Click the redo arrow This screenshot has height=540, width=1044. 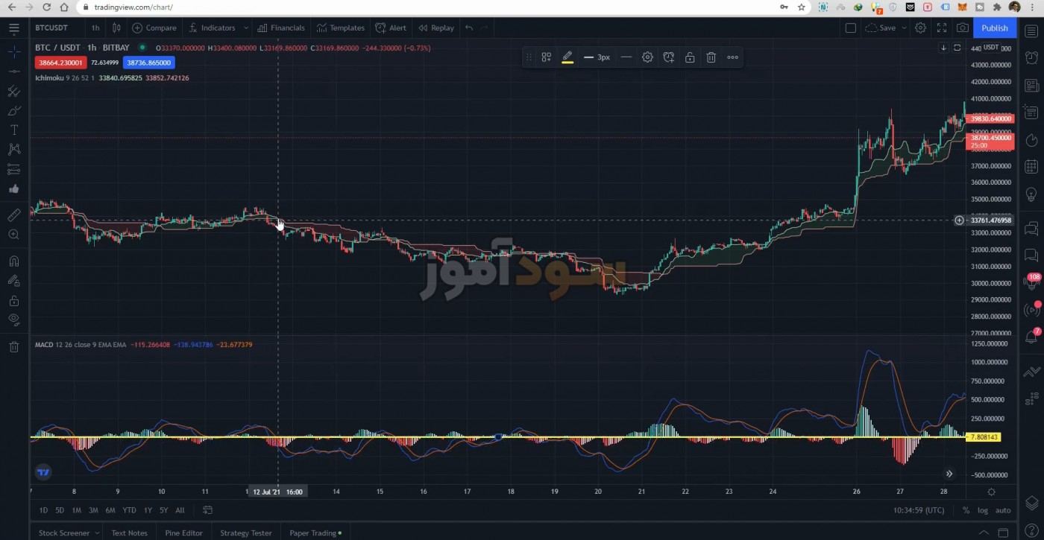(x=485, y=28)
